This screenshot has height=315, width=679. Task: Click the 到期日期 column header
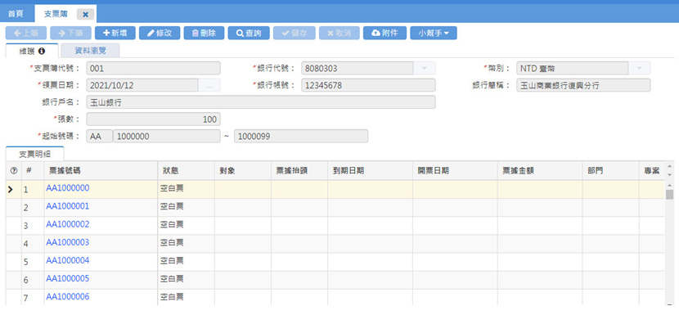(370, 171)
